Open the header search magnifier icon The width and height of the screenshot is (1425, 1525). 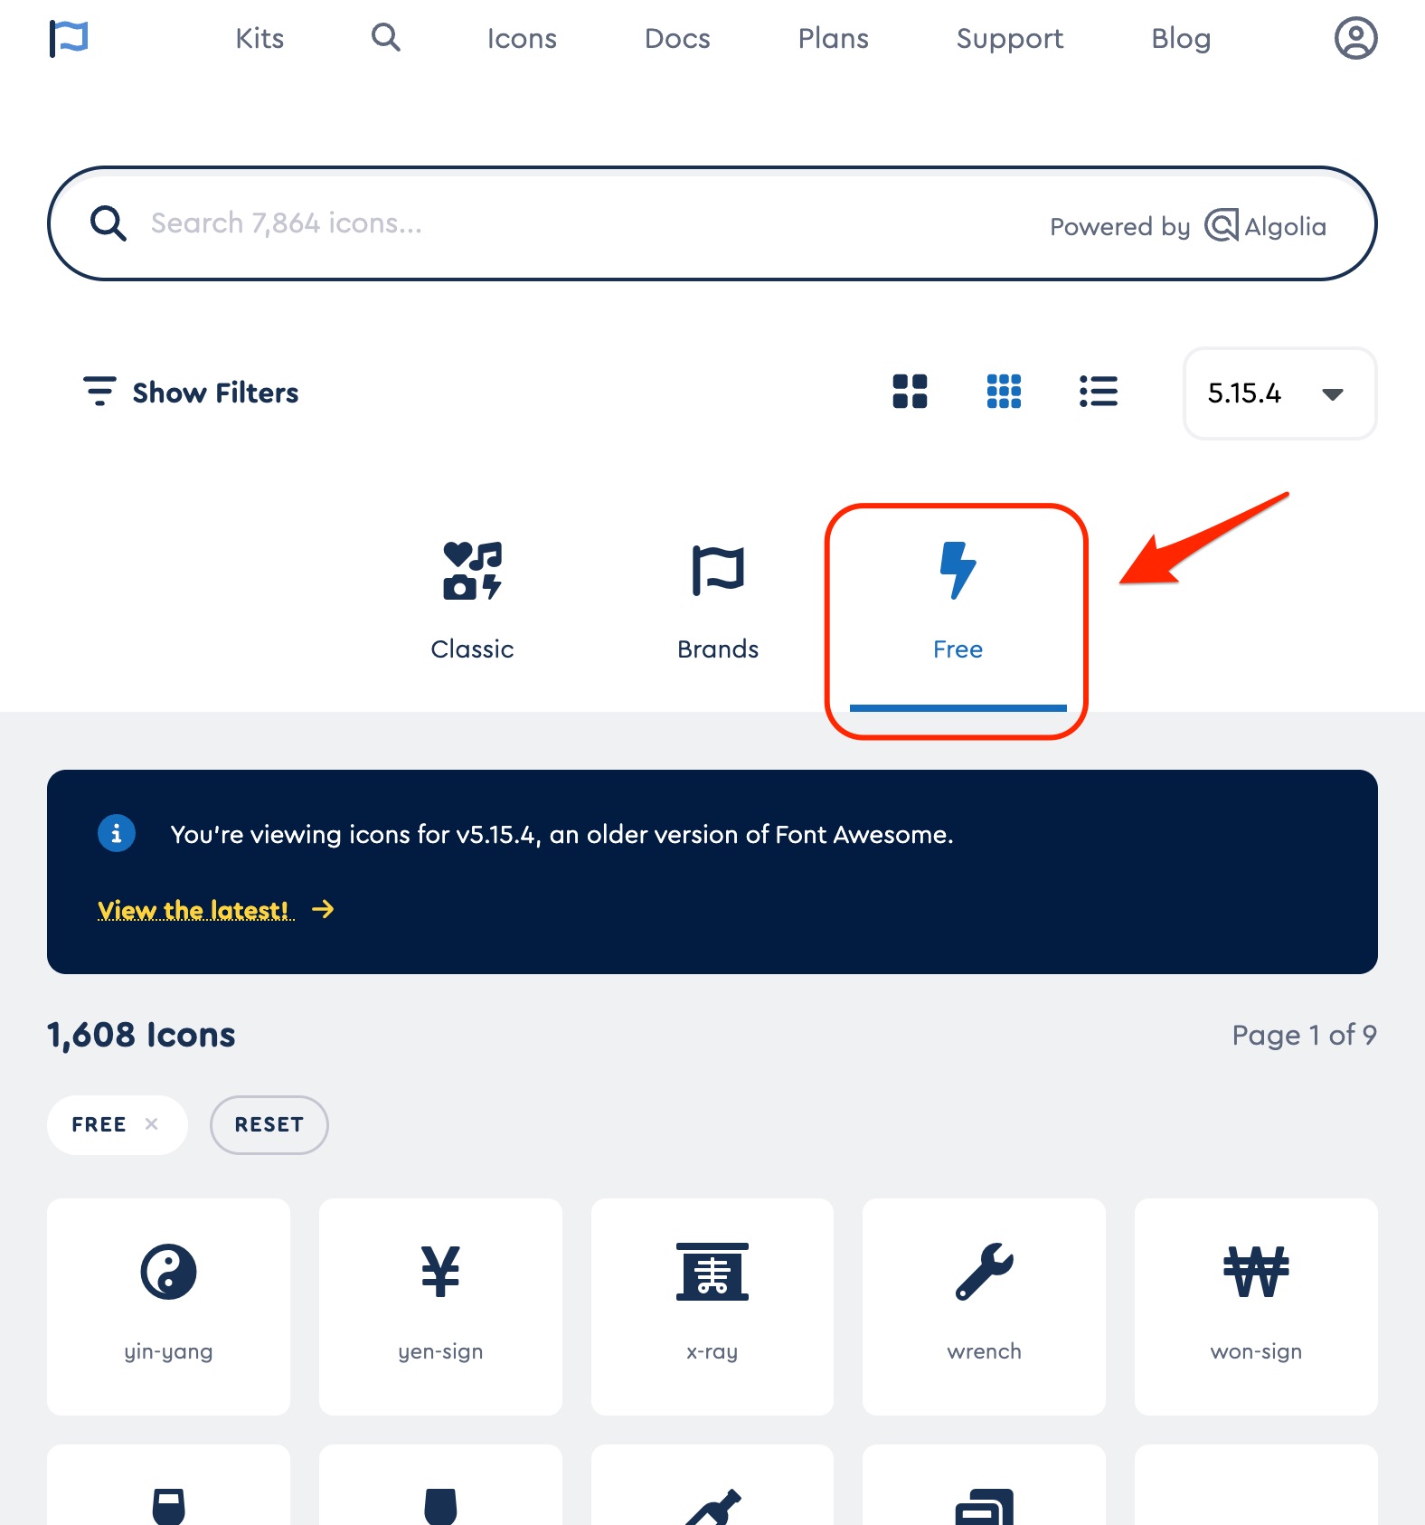(x=386, y=37)
